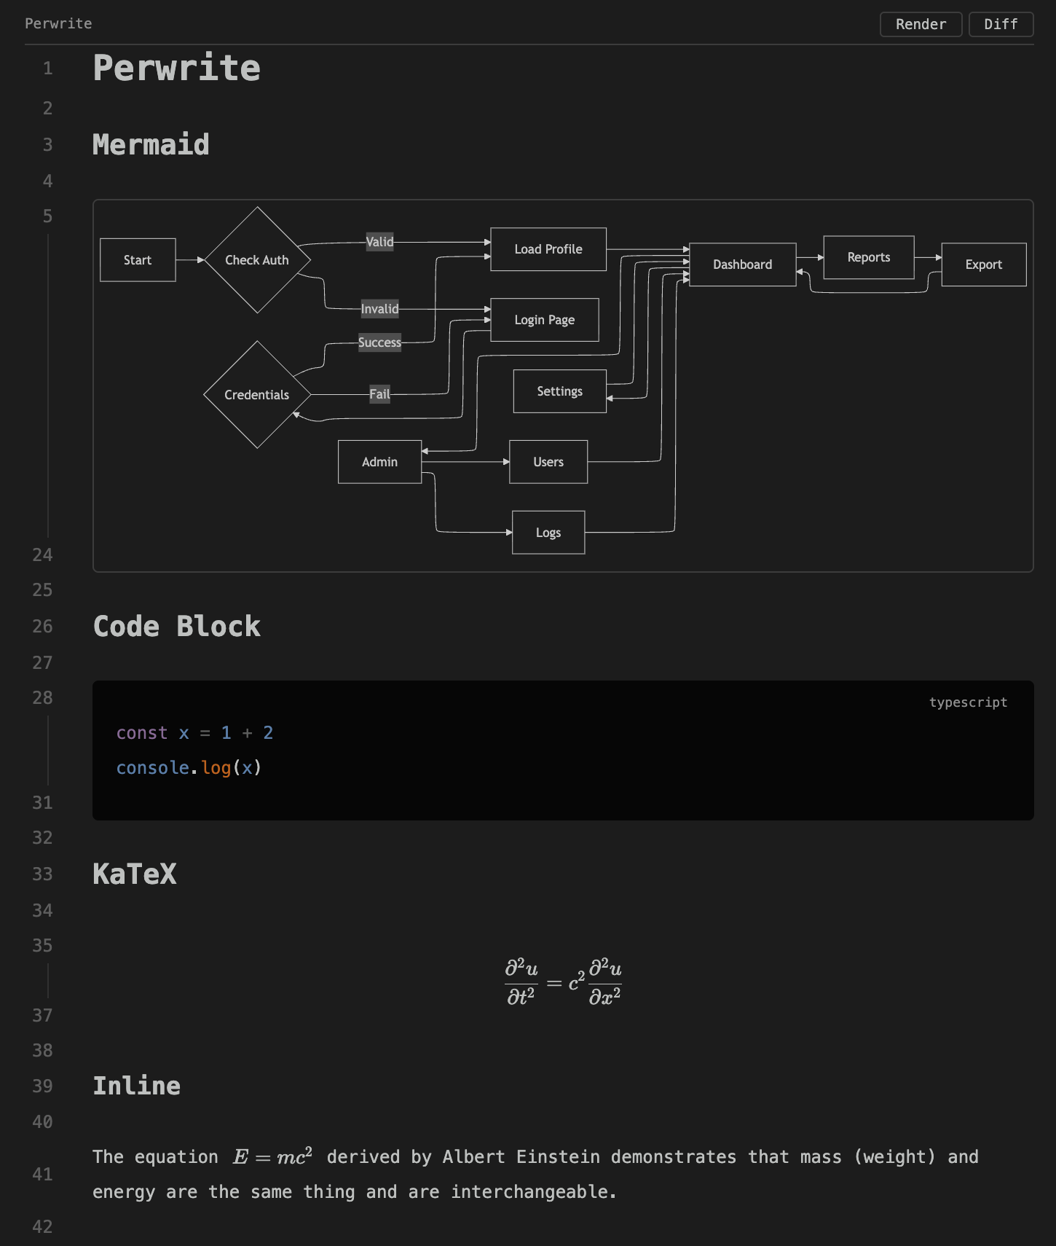Click line number 24 in gutter
This screenshot has width=1056, height=1246.
pyautogui.click(x=42, y=555)
